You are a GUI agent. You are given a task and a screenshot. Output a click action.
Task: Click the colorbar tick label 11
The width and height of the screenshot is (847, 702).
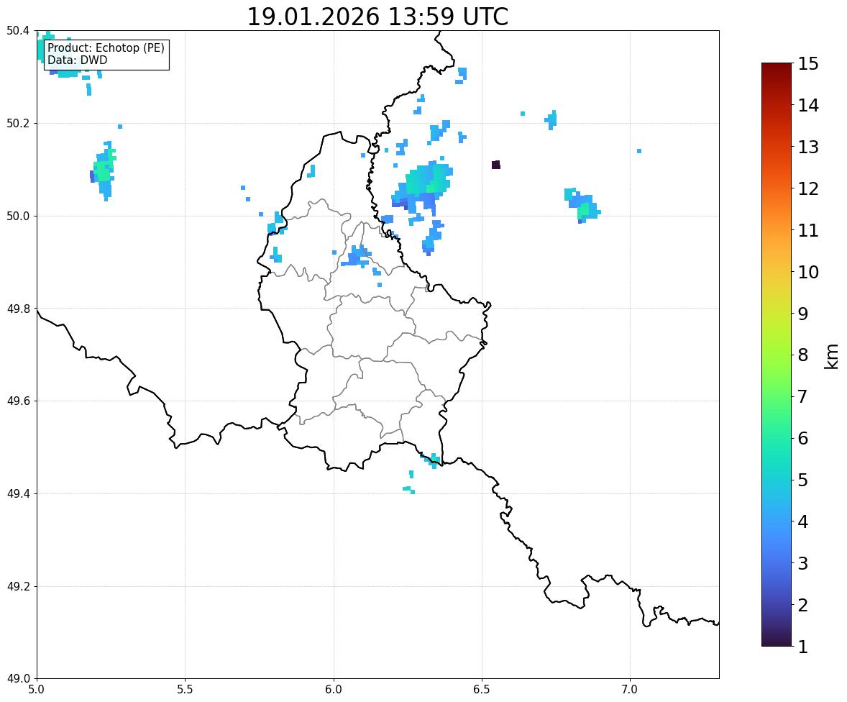point(808,230)
